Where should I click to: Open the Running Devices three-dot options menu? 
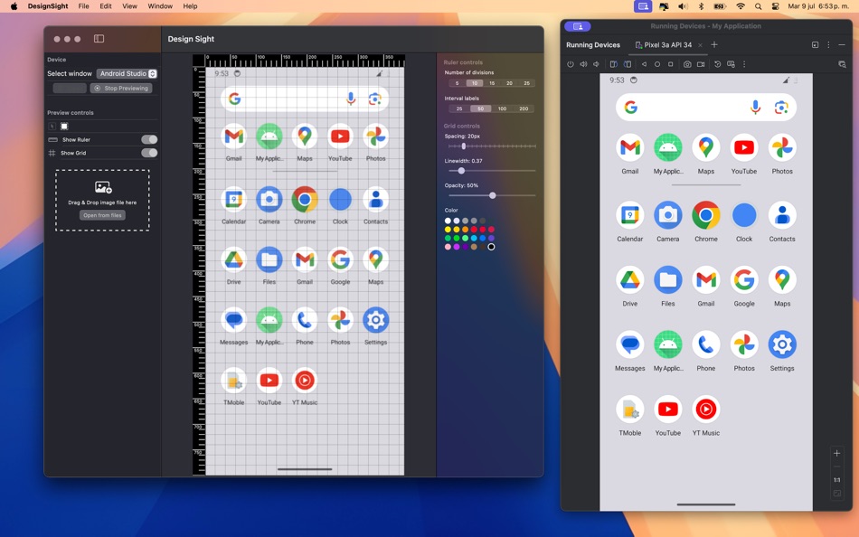(828, 44)
